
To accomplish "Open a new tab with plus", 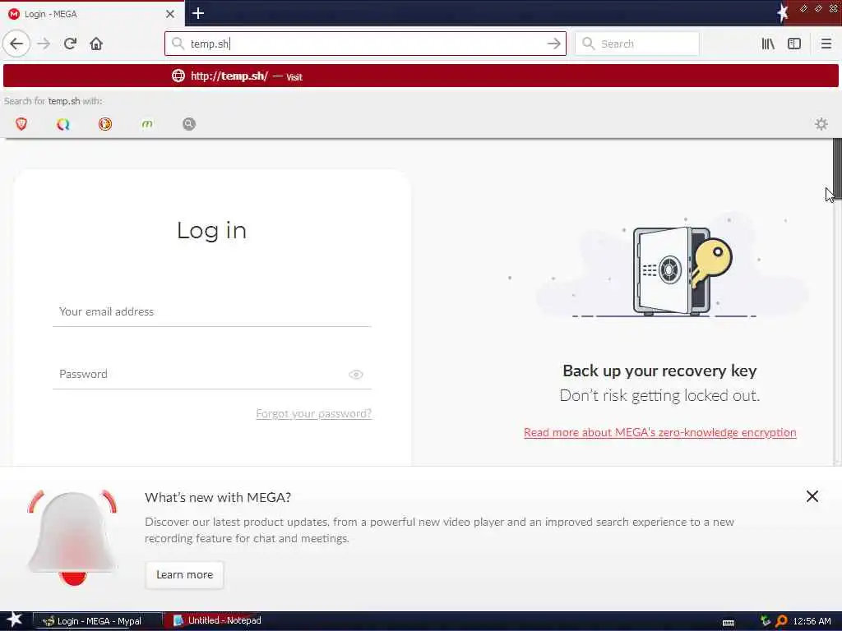I will point(197,13).
